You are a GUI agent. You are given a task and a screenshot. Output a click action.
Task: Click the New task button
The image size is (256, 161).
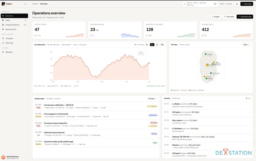point(246,4)
